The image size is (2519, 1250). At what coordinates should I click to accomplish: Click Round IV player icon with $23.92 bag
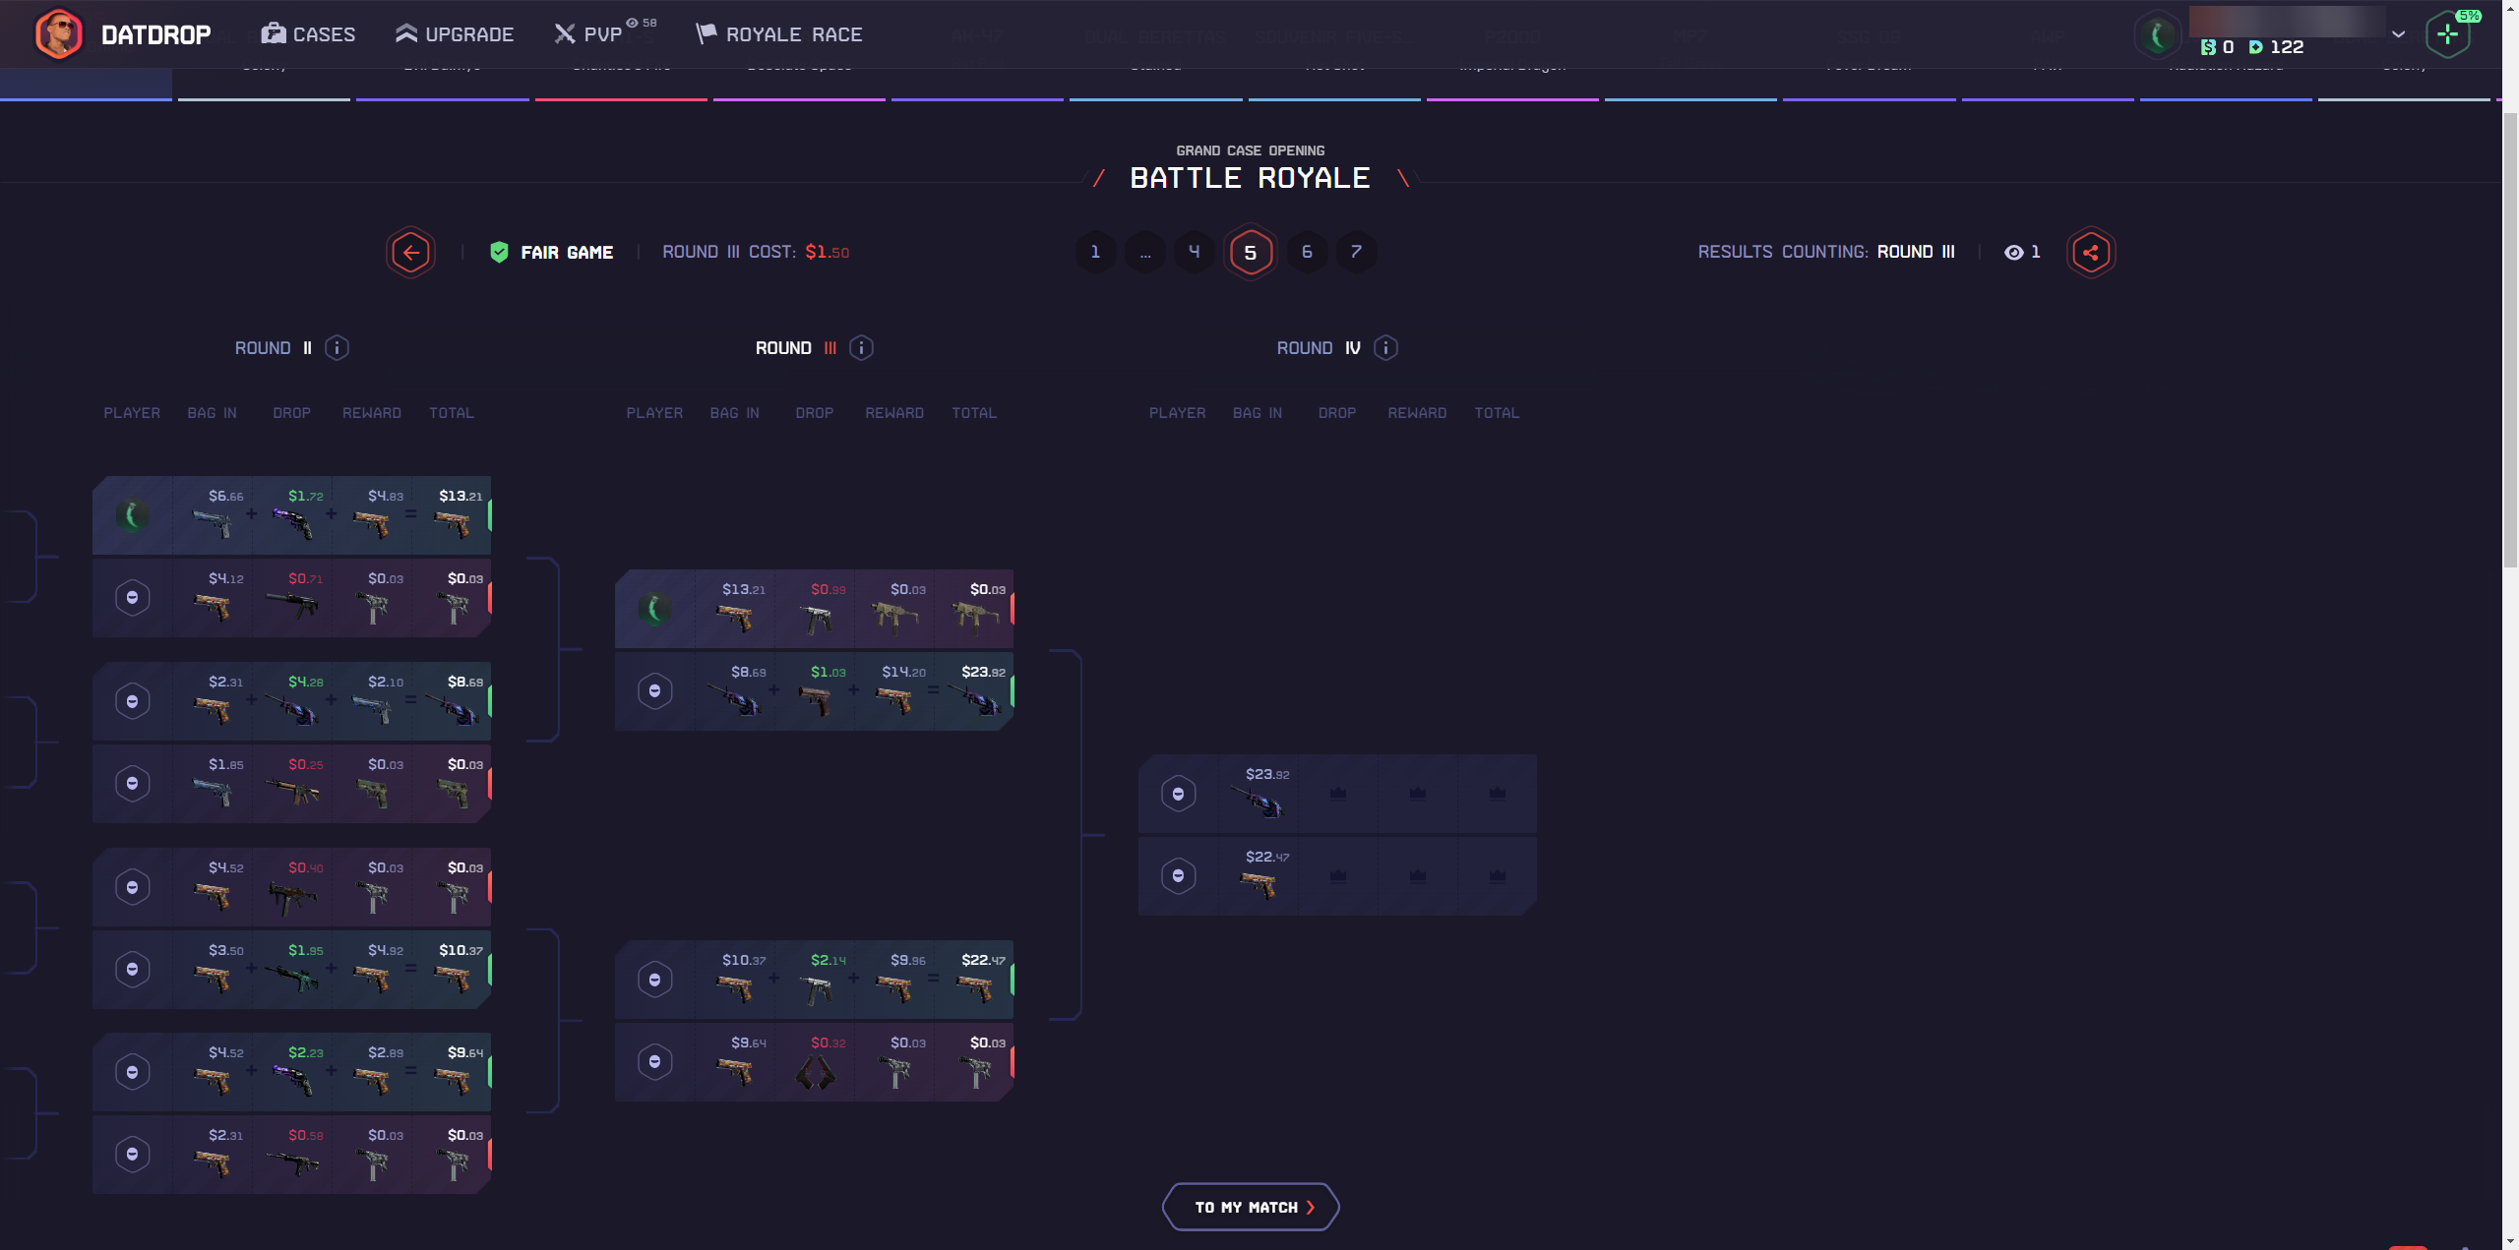[x=1178, y=794]
